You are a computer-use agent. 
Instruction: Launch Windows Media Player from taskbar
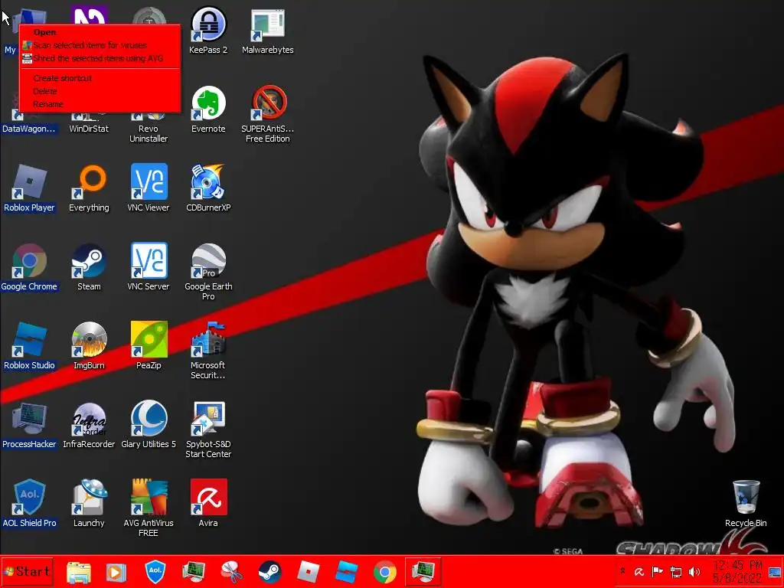point(116,572)
